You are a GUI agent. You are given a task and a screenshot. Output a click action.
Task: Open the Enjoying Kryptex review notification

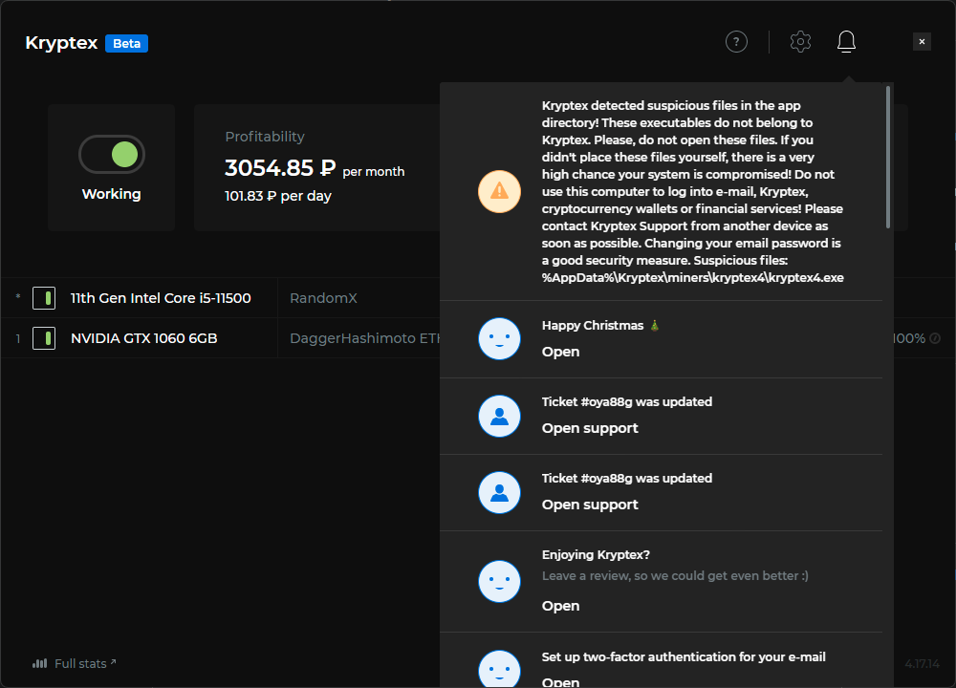560,606
